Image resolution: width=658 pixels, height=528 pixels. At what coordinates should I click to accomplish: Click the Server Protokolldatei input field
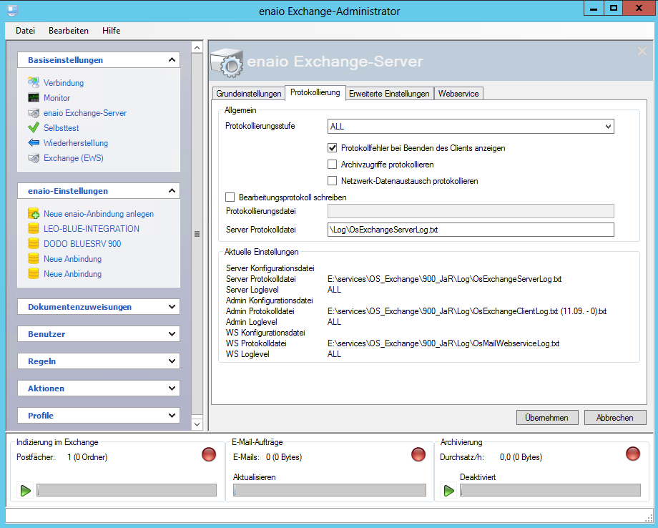pos(470,230)
